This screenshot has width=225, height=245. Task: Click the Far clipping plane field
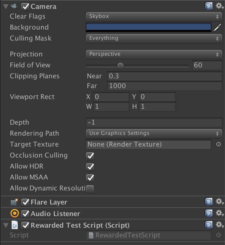[164, 86]
